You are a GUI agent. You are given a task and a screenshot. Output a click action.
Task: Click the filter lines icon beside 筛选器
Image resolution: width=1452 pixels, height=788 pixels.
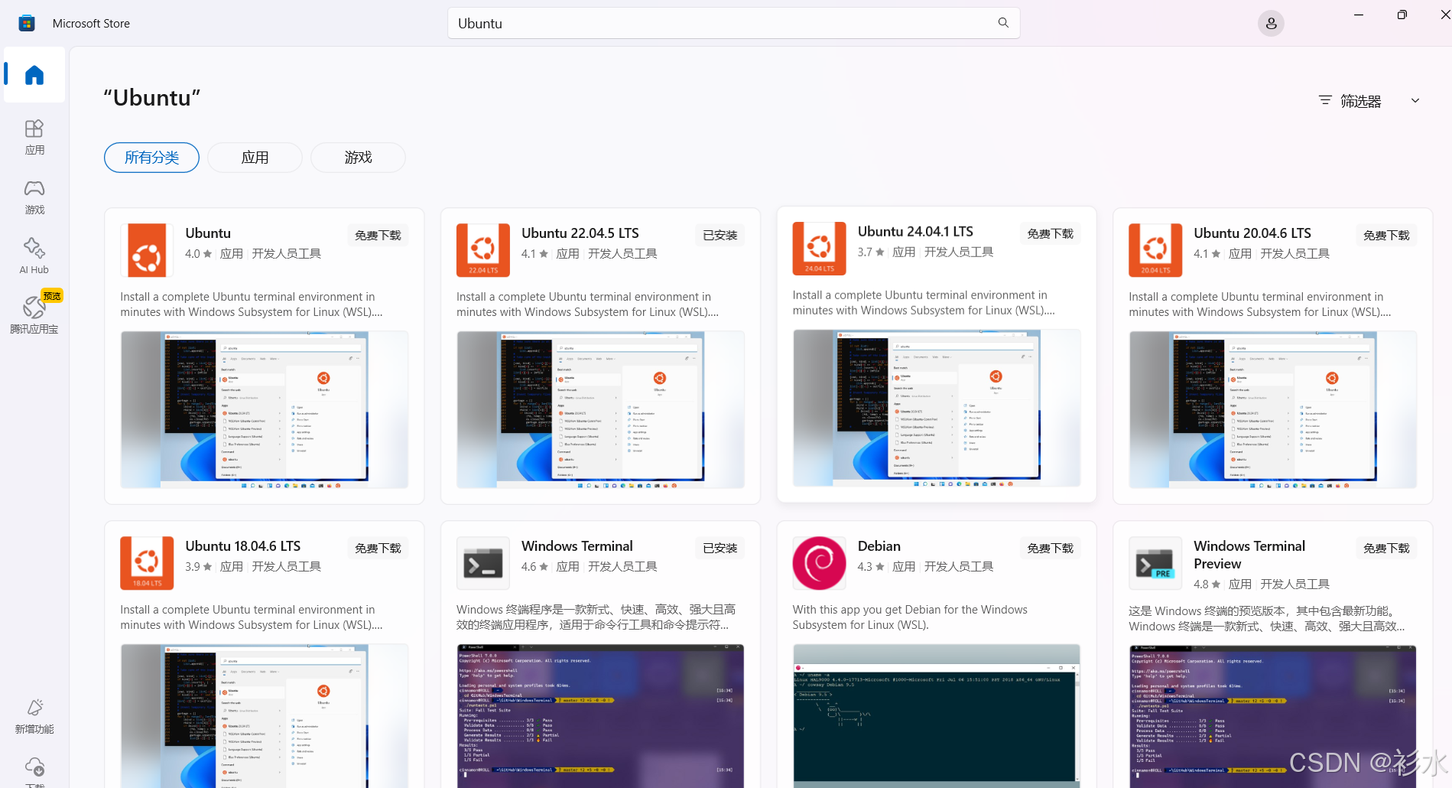coord(1325,101)
